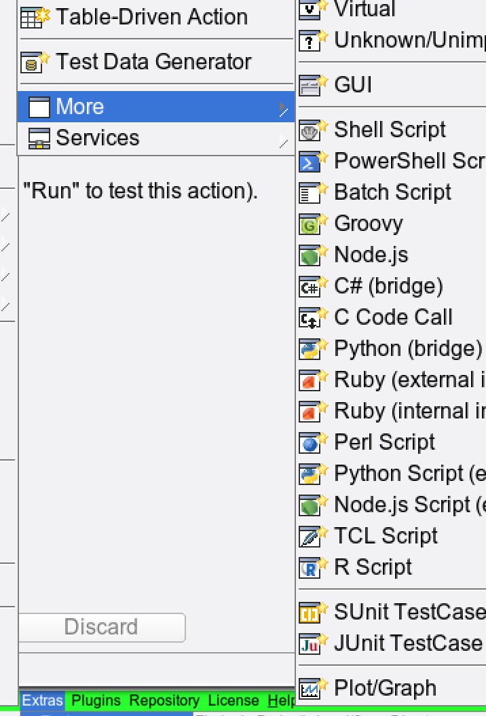Viewport: 486px width, 716px height.
Task: Open the Plugins menu
Action: (x=96, y=700)
